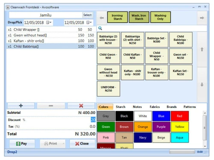Add Kaftan shitr only N100 item
Viewport: 214px width, 160px height.
133,73
